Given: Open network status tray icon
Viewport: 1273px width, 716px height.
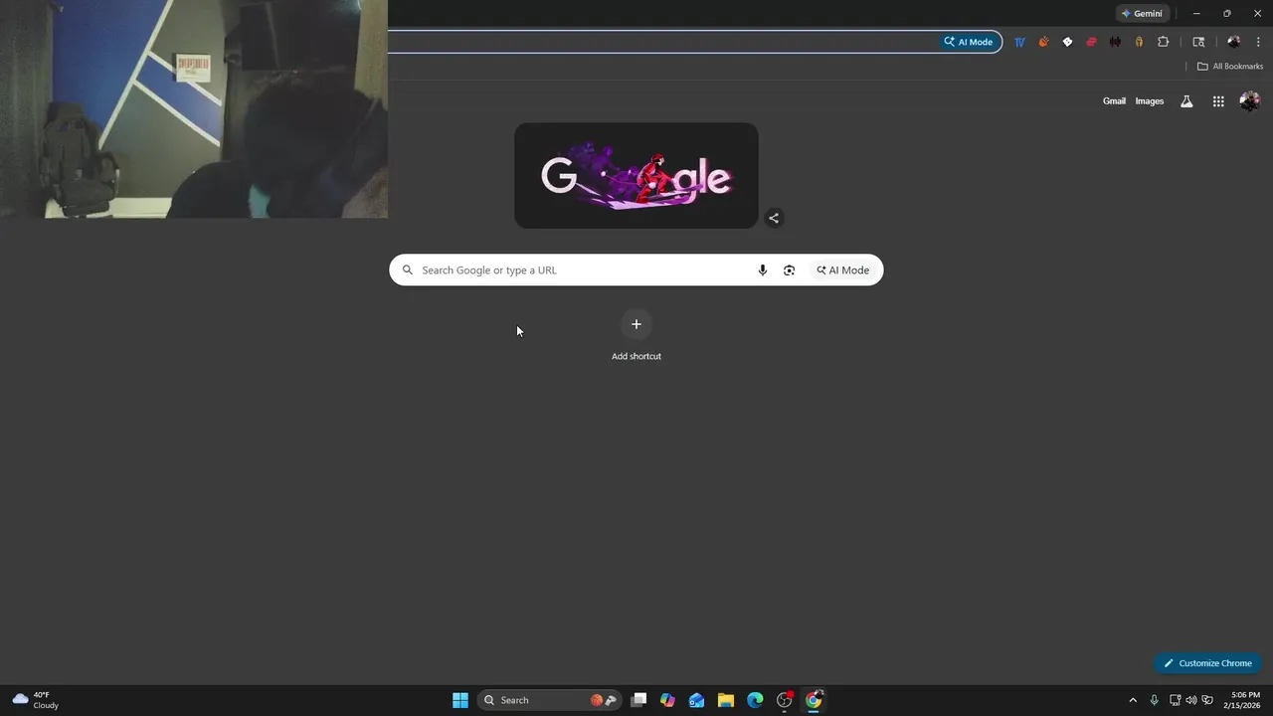Looking at the screenshot, I should tap(1175, 700).
